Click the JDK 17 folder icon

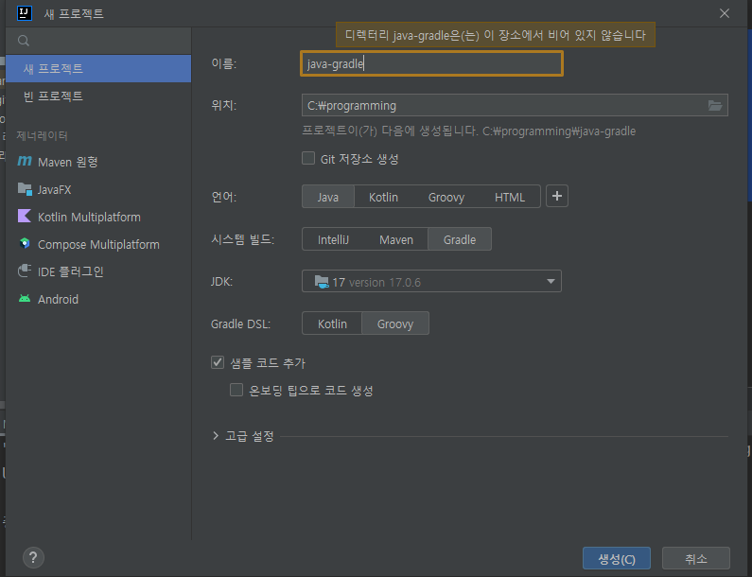[x=322, y=282]
